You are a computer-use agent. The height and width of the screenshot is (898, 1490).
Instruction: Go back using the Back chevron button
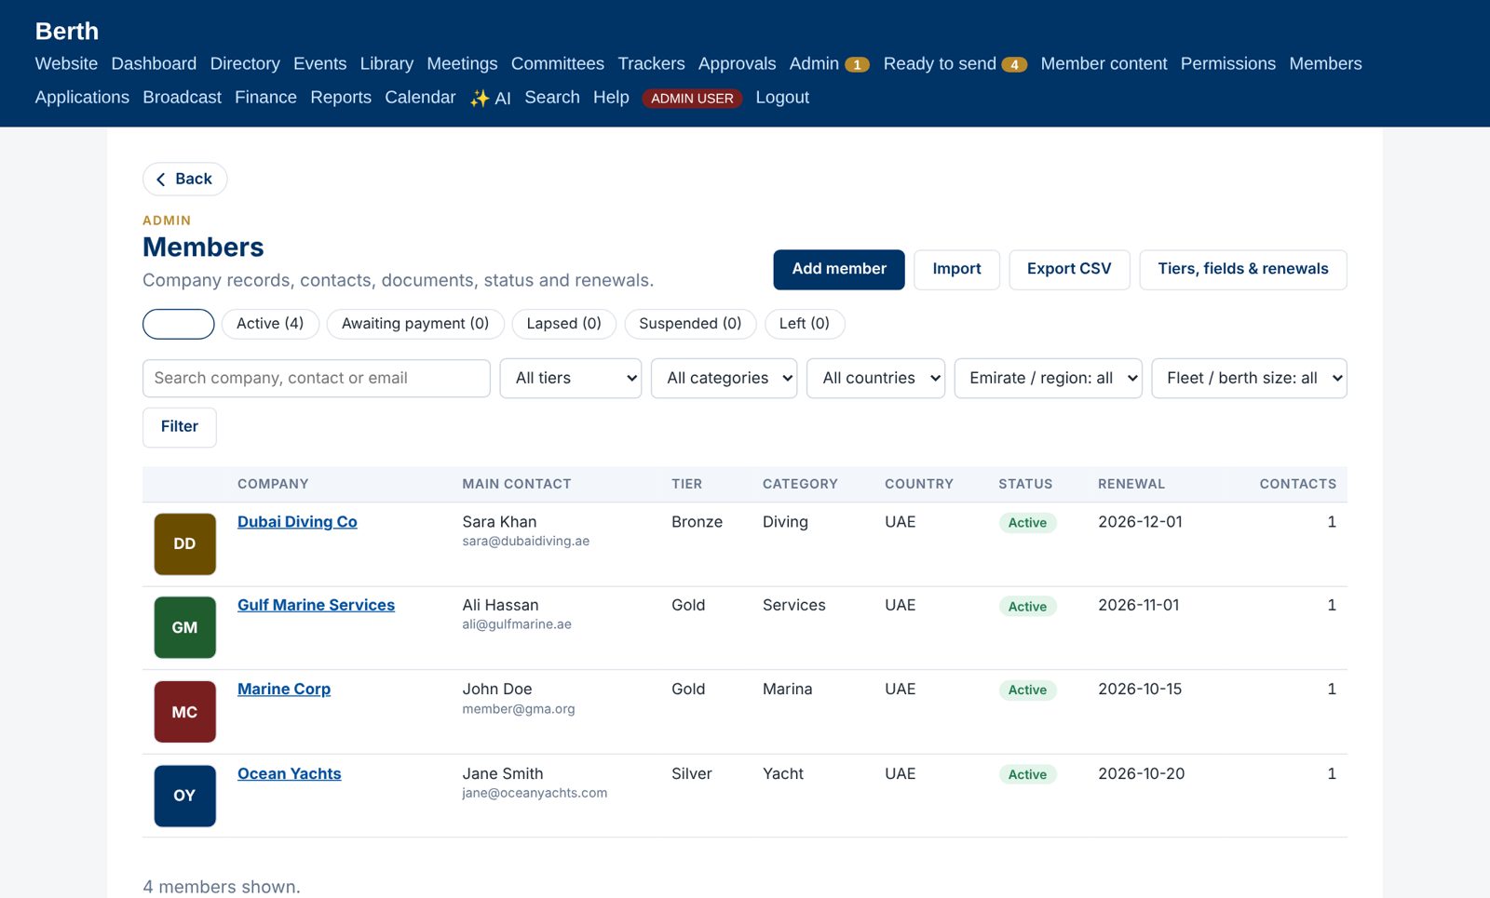click(x=184, y=179)
